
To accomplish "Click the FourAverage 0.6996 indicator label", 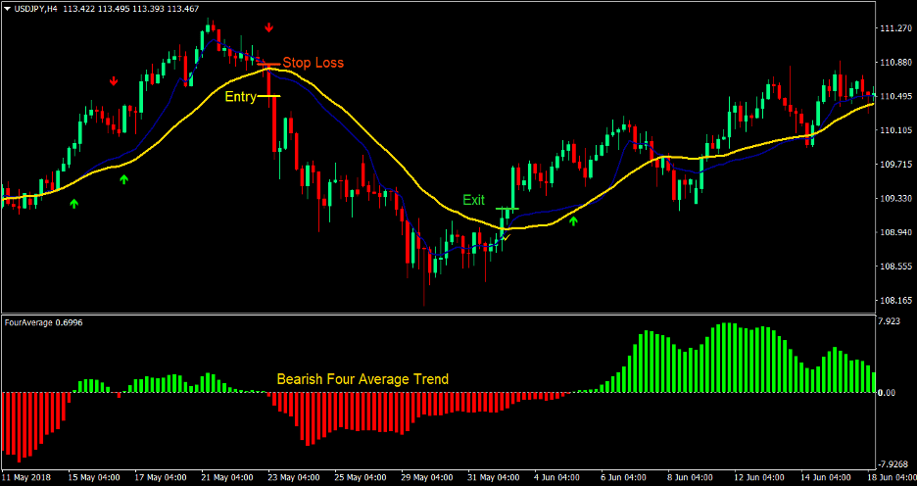I will pos(43,322).
